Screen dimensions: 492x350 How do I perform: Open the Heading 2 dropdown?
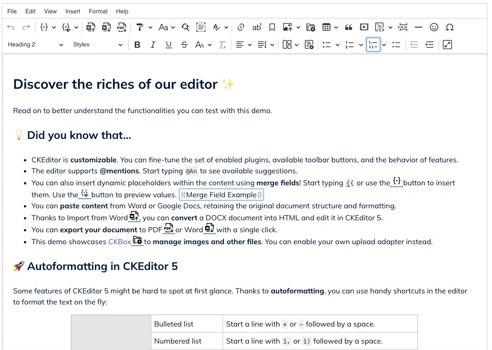pos(35,45)
